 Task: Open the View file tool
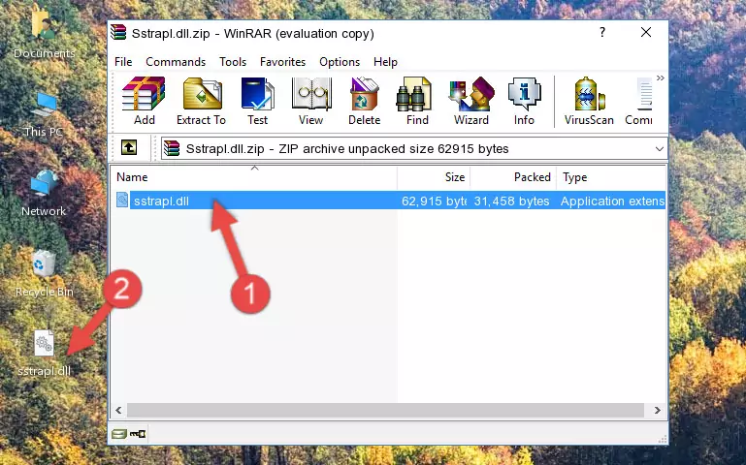tap(311, 101)
